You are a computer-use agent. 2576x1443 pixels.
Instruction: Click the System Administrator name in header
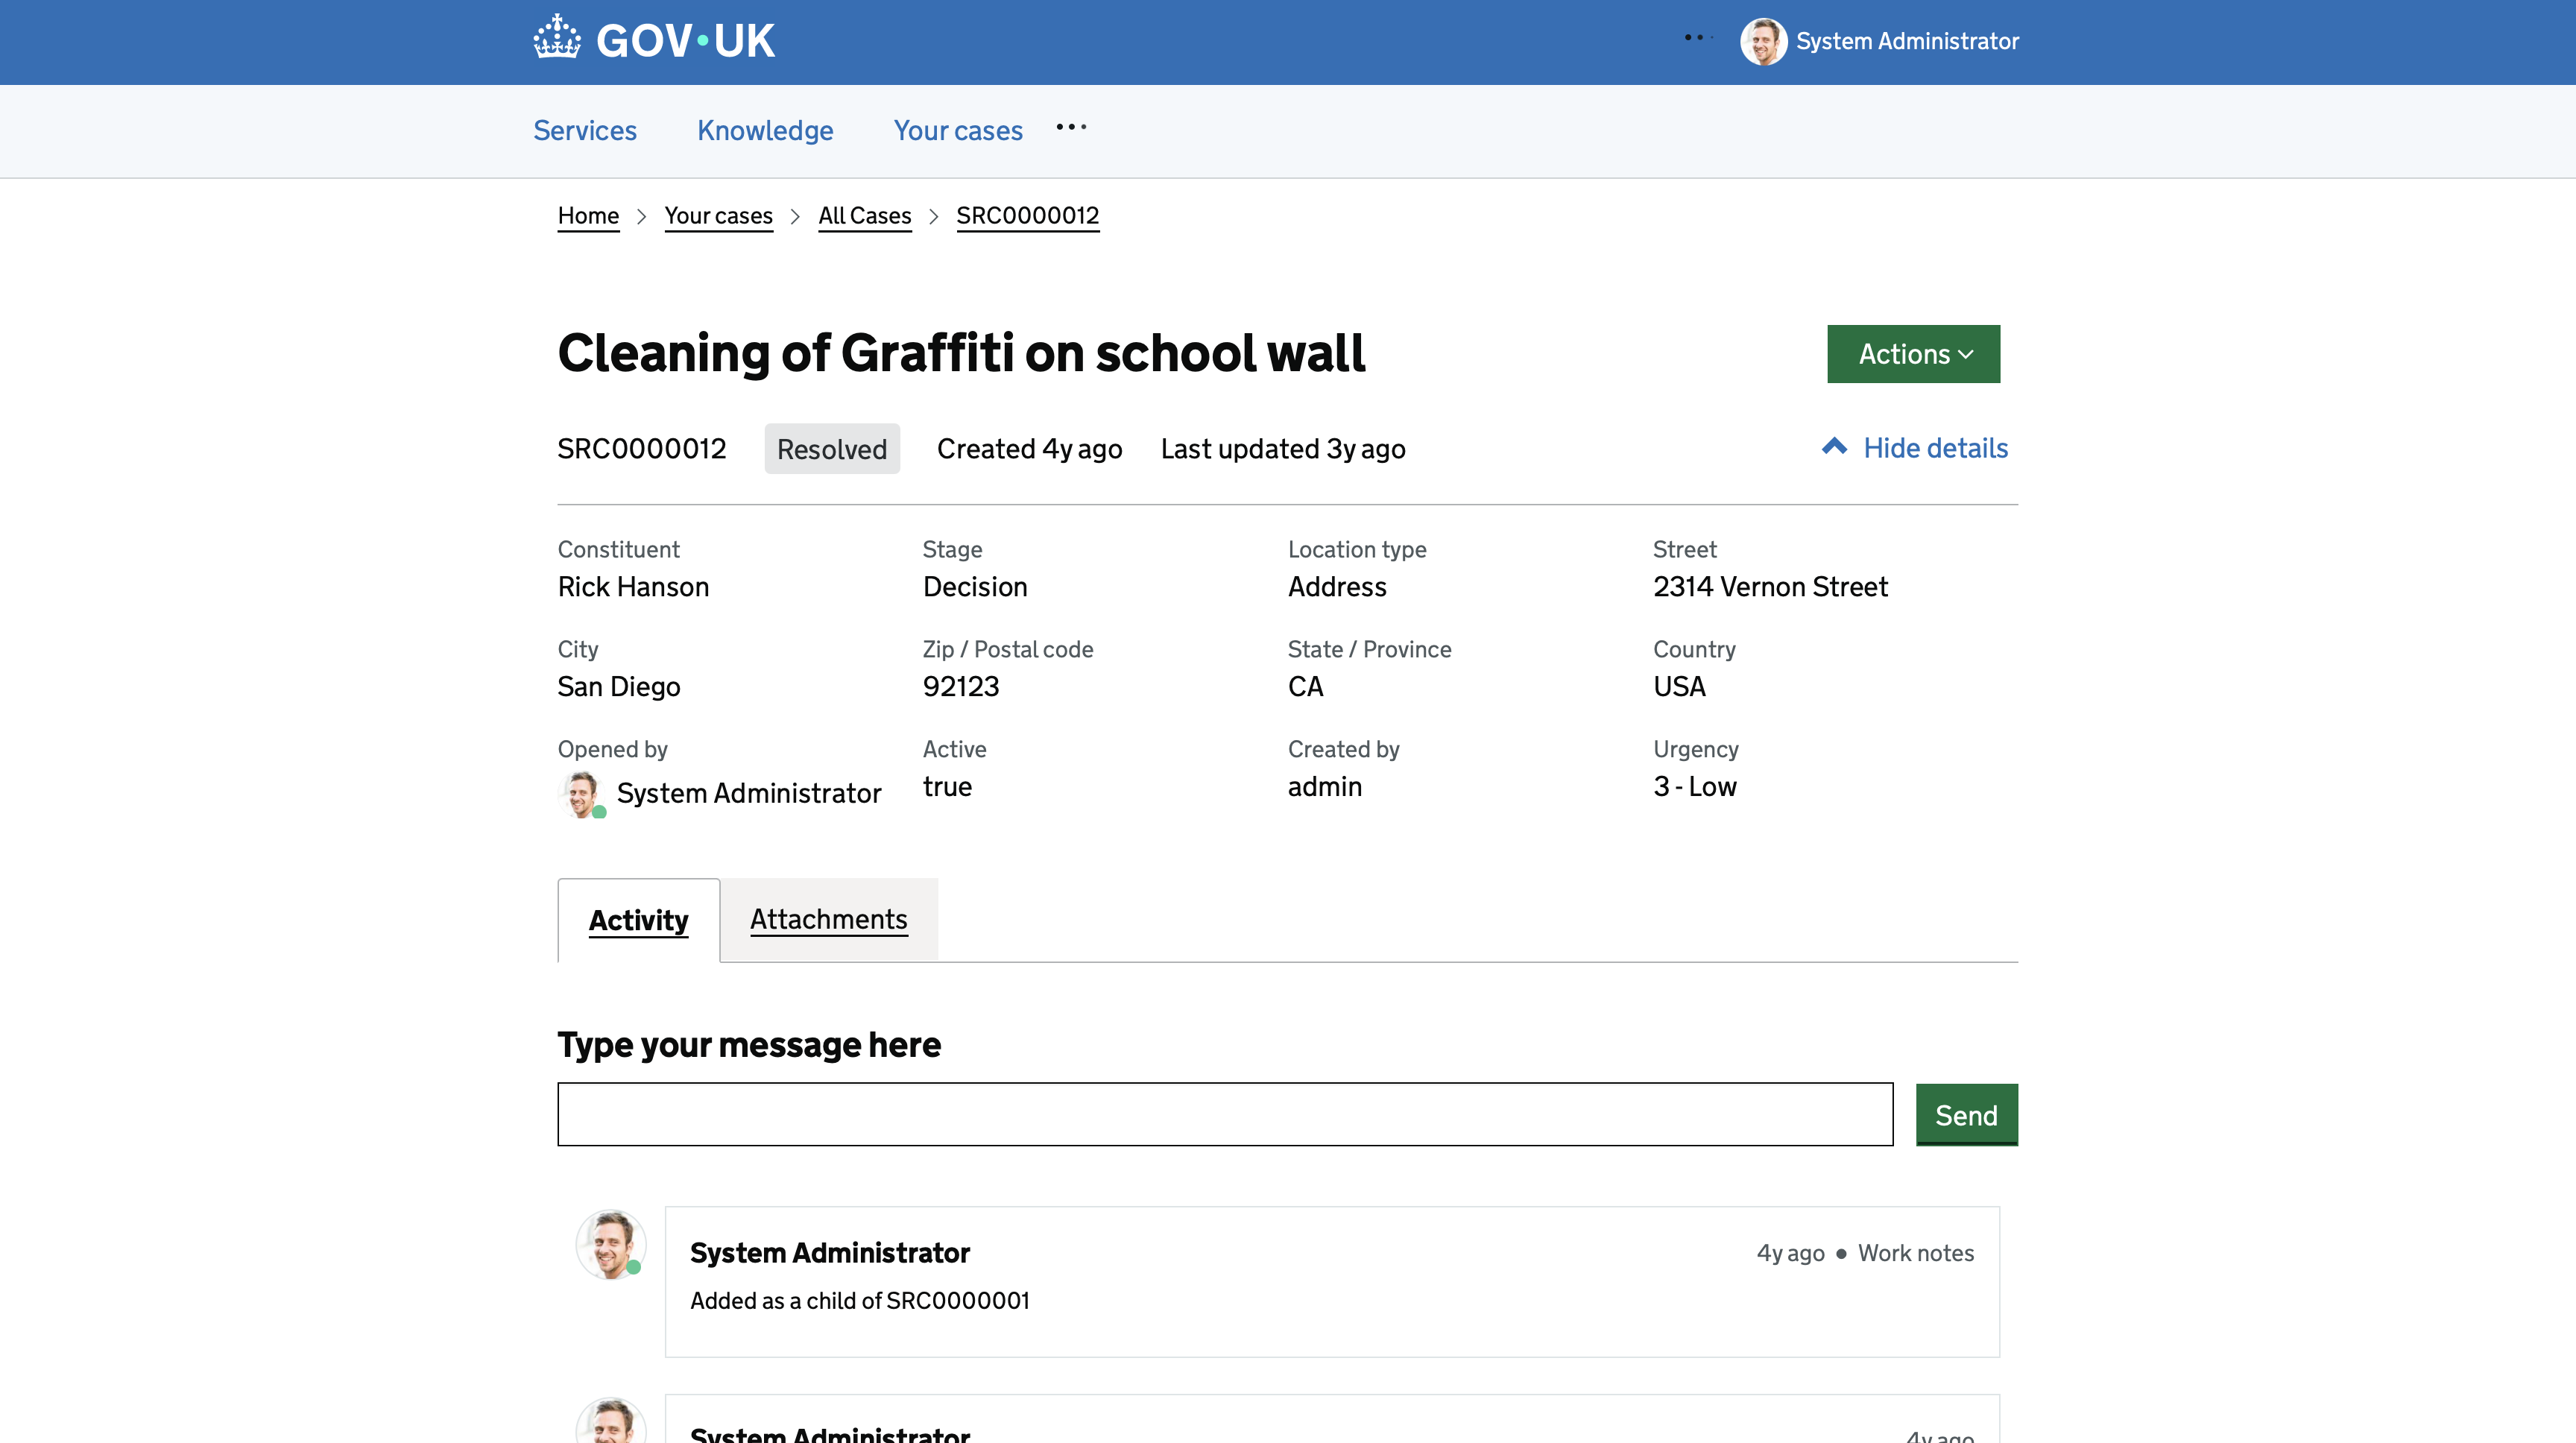click(x=1907, y=41)
